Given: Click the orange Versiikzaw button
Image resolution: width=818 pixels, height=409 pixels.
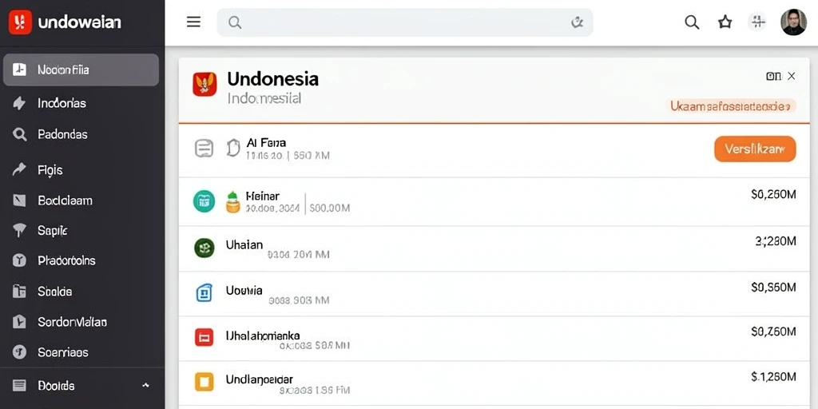Looking at the screenshot, I should pyautogui.click(x=755, y=149).
